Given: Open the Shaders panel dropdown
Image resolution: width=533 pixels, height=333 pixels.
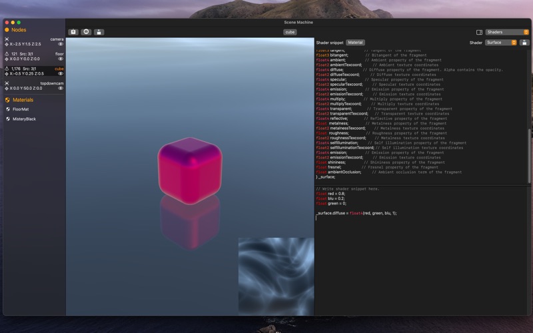Looking at the screenshot, I should point(506,32).
